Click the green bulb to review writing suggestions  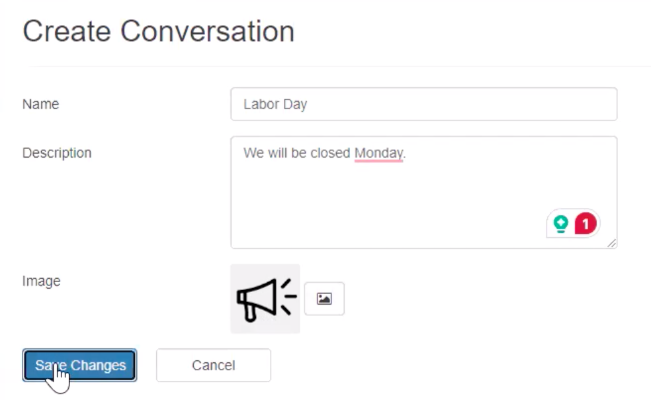(559, 223)
